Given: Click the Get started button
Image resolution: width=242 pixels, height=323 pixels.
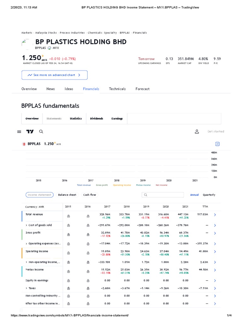Looking at the screenshot, I should coord(216,132).
